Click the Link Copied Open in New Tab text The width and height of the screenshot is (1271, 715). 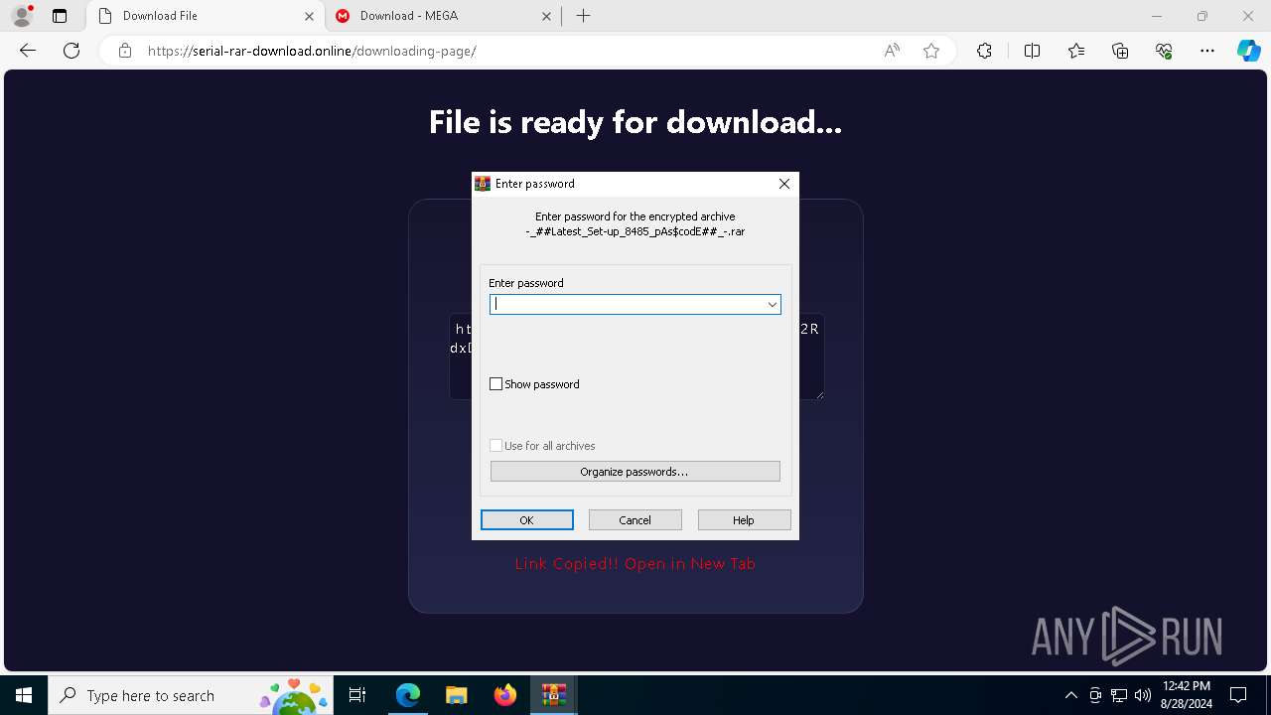pyautogui.click(x=635, y=564)
